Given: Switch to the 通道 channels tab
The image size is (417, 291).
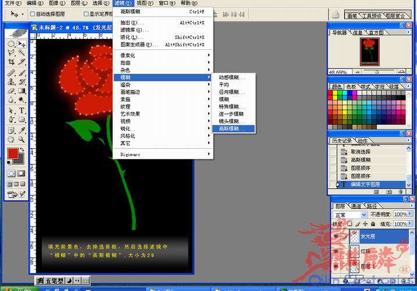Looking at the screenshot, I should point(357,206).
